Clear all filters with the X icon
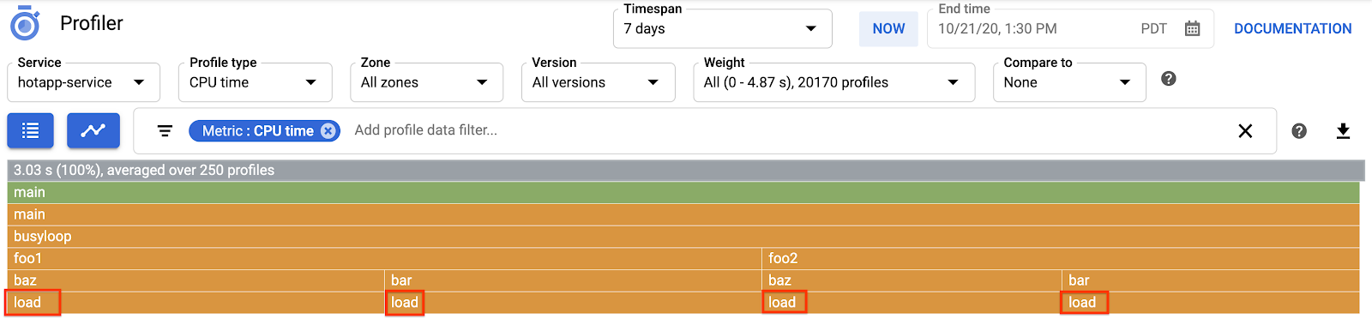Screen dimensions: 1372x331 point(1245,130)
